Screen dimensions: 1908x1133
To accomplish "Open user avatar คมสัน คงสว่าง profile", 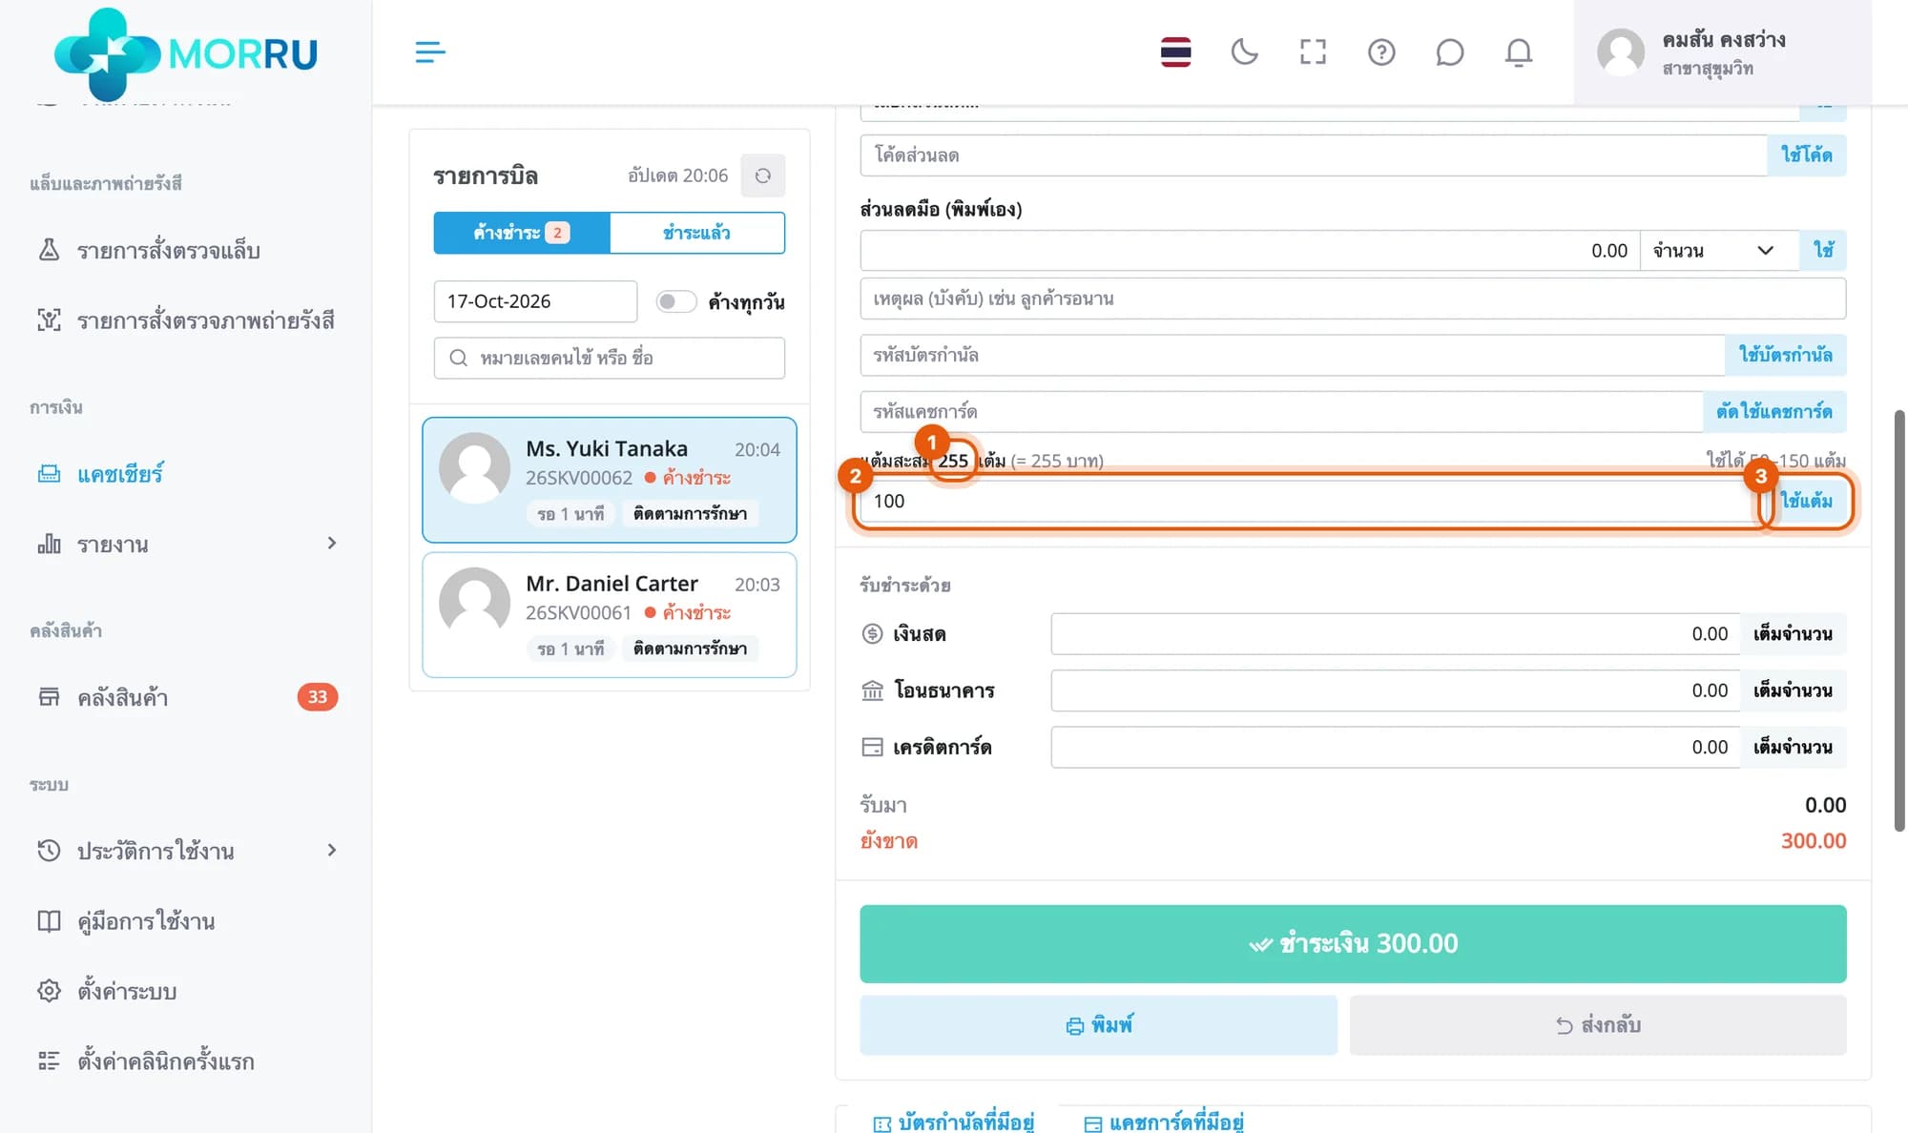I will [1722, 52].
